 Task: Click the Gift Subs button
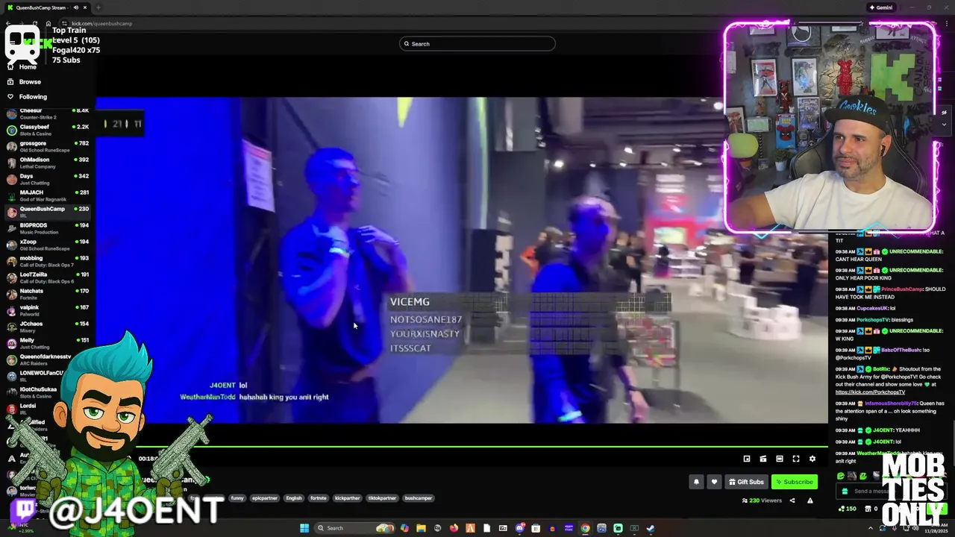coord(746,482)
